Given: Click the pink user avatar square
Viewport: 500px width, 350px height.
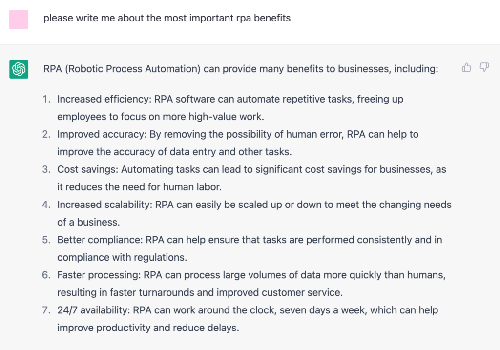Looking at the screenshot, I should [19, 19].
